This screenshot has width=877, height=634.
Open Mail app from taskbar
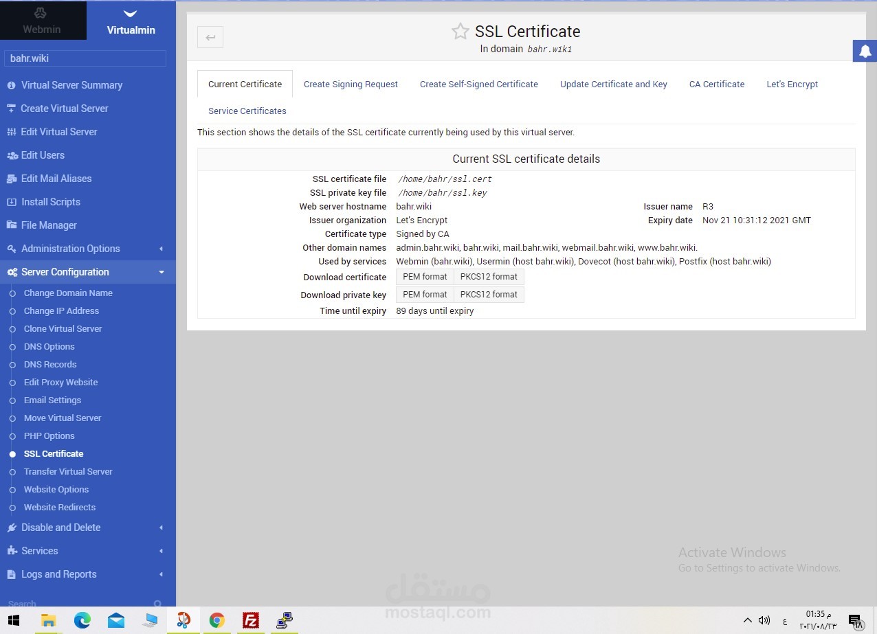(115, 620)
